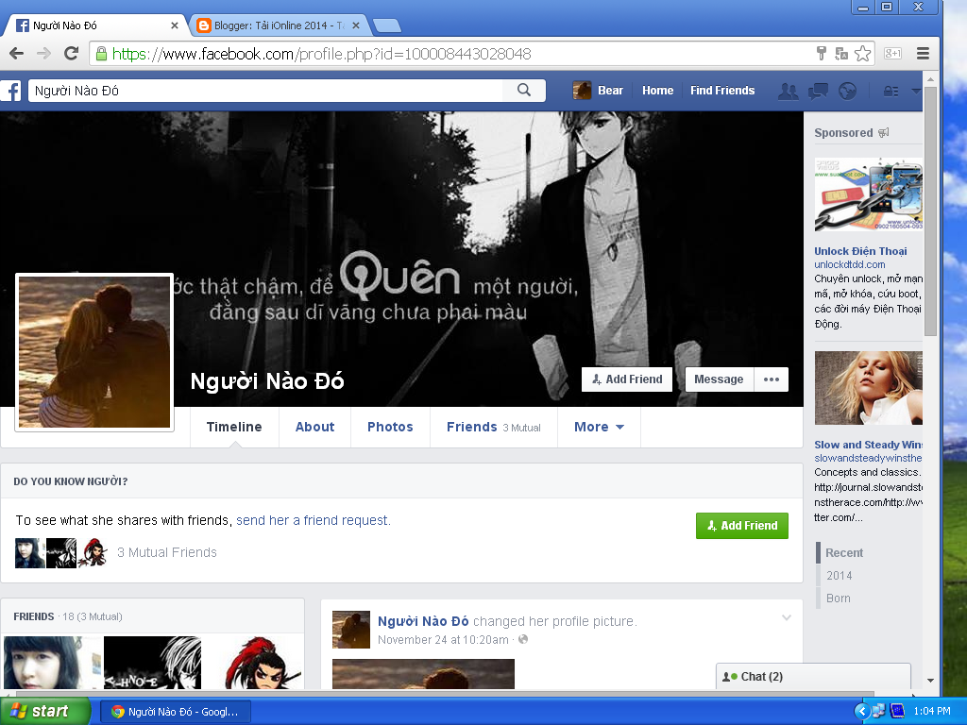Screen dimensions: 967x725
Task: Open the privacy shortcuts lock icon
Action: point(891,92)
